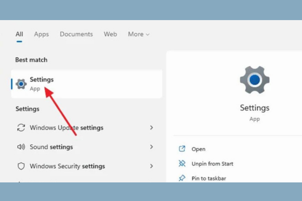Click the Unpin from Start pin icon

(182, 163)
